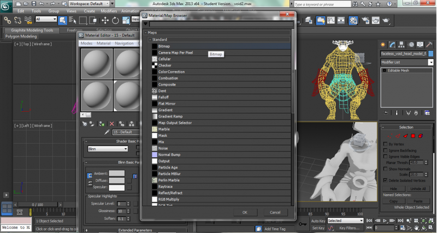Open the Edit menu
Viewport: 437px width, 233px height.
(x=21, y=11)
